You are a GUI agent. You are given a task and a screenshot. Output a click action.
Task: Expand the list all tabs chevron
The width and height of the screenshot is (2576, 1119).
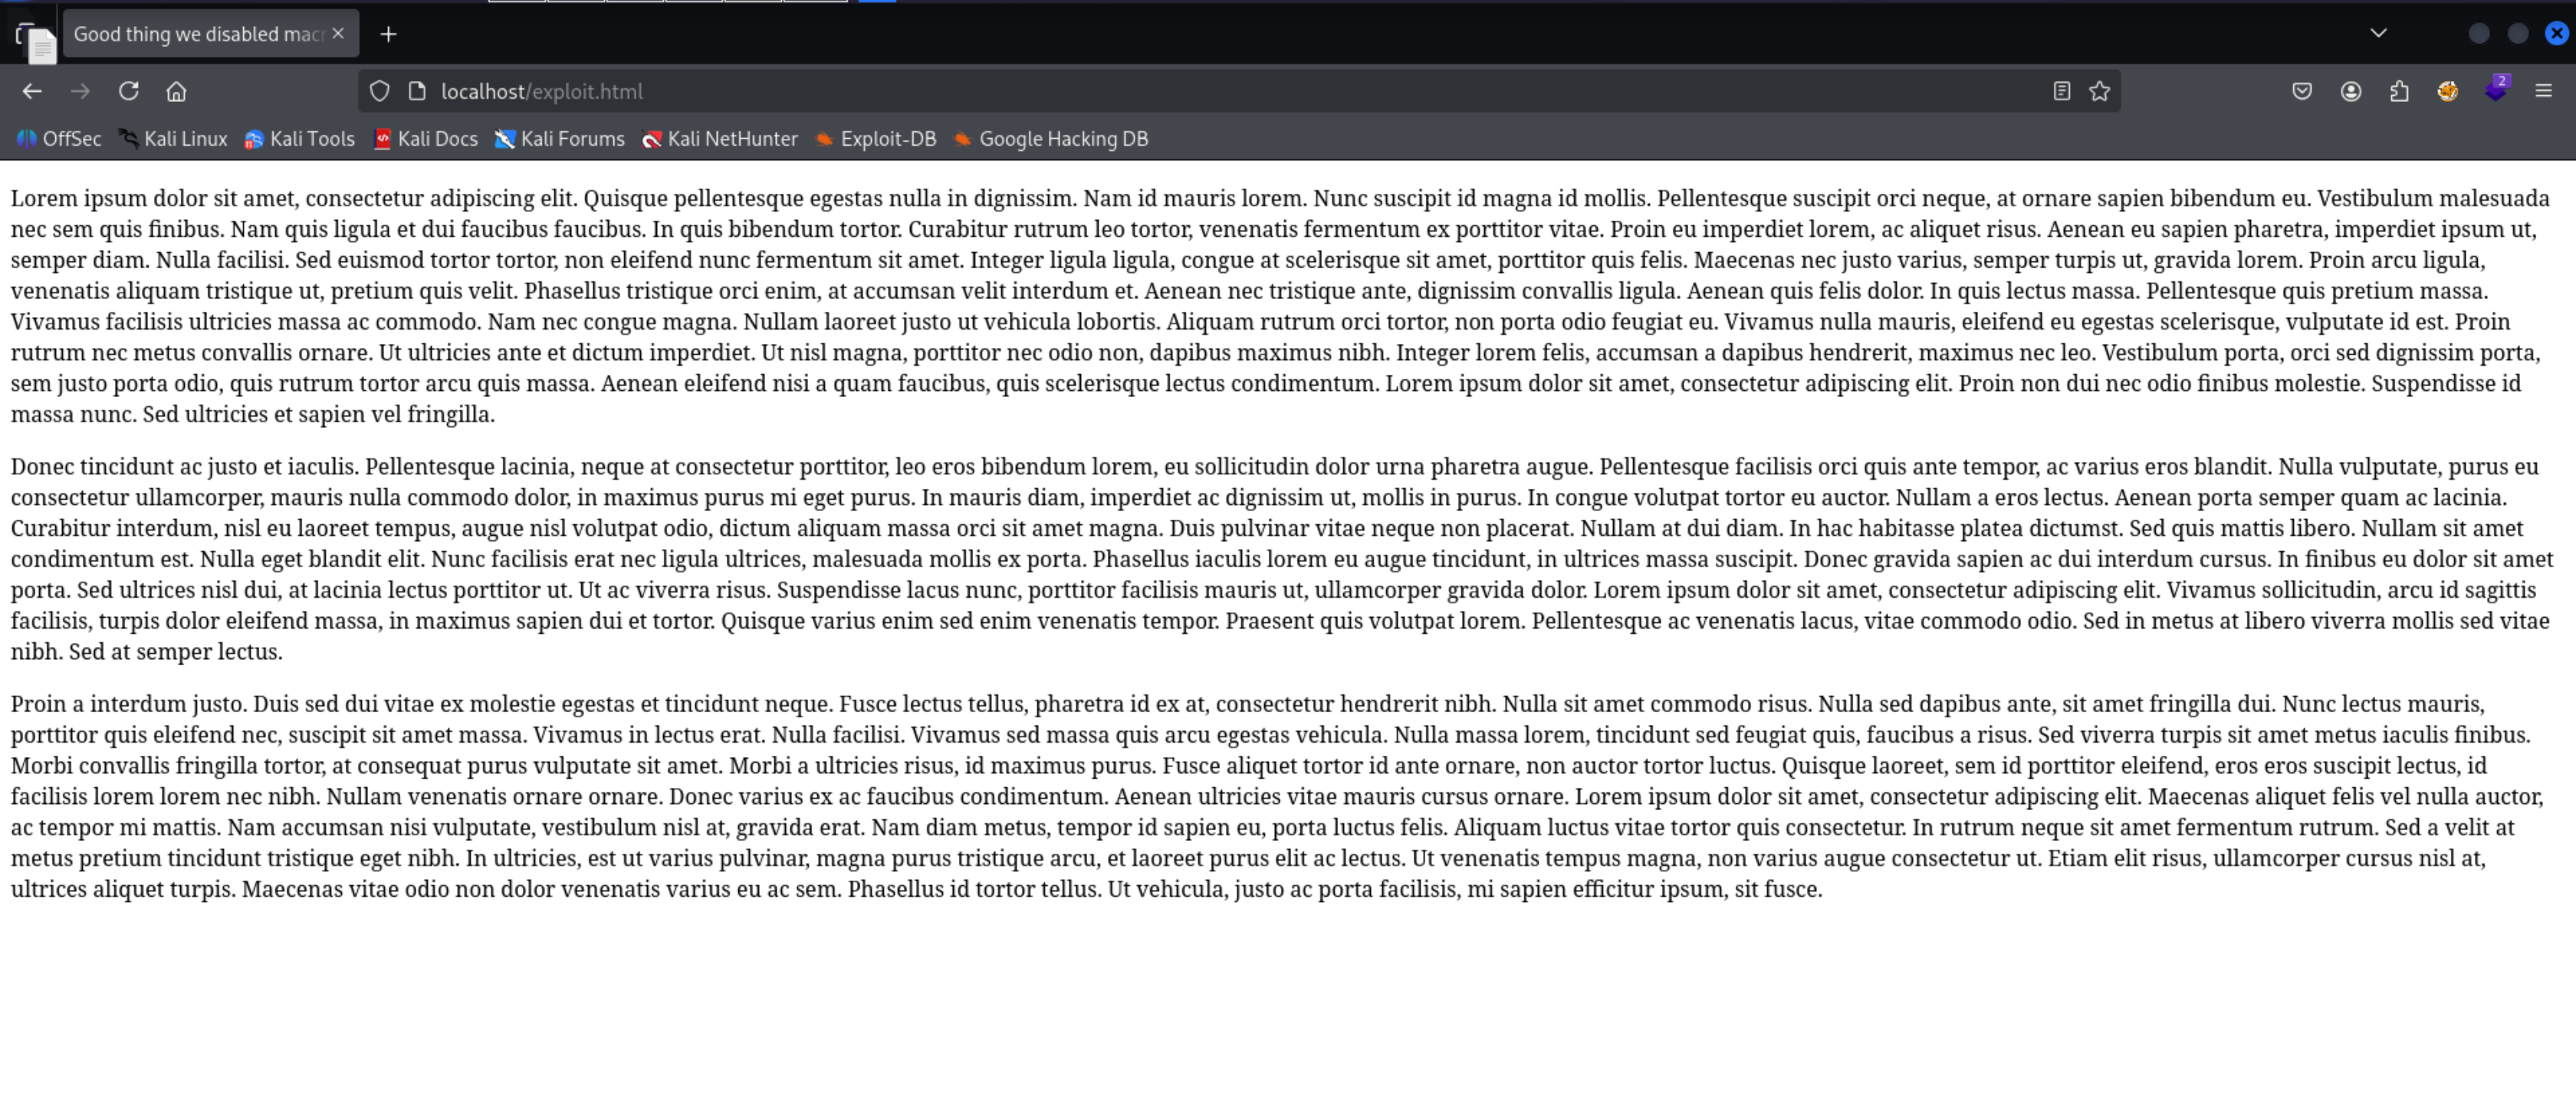pos(2379,33)
